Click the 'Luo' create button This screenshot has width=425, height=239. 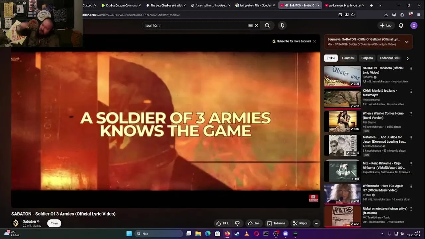pos(386,26)
